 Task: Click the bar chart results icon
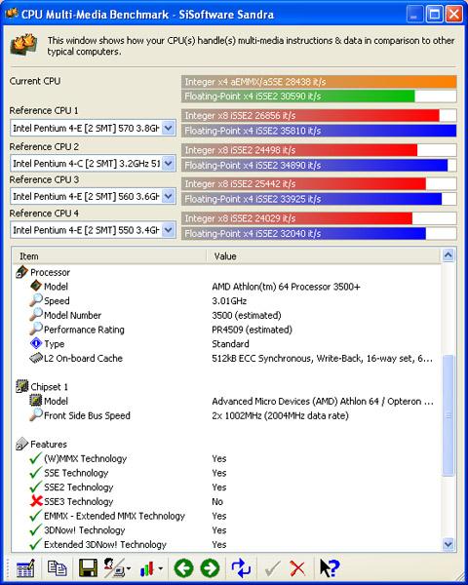147,569
